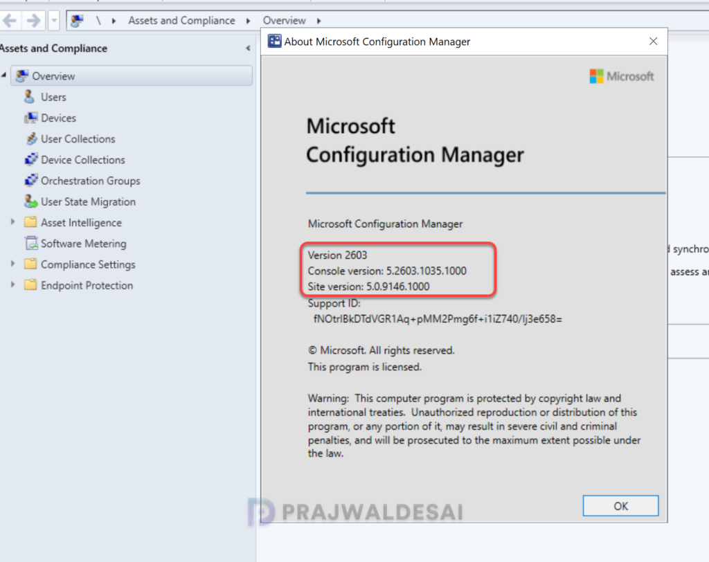Expand the Asset Intelligence tree node
The height and width of the screenshot is (562, 709).
pos(12,222)
